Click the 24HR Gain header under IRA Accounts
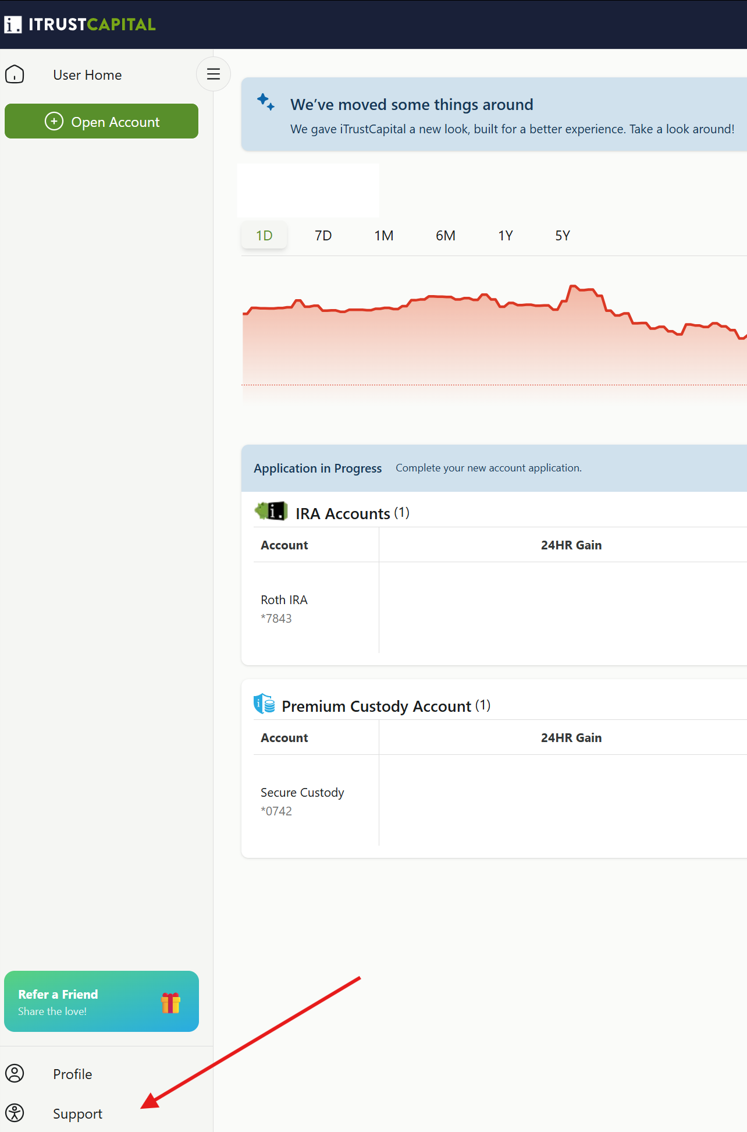This screenshot has width=747, height=1132. [x=571, y=545]
